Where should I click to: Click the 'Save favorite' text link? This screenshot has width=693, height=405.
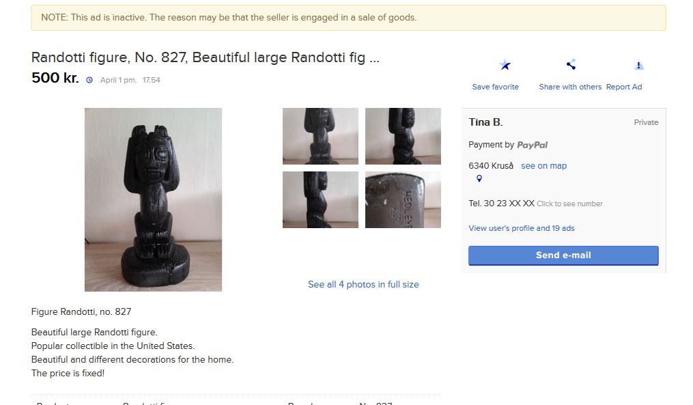pos(495,87)
